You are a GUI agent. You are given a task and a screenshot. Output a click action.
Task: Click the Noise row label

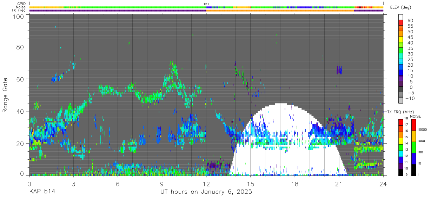(21, 7)
